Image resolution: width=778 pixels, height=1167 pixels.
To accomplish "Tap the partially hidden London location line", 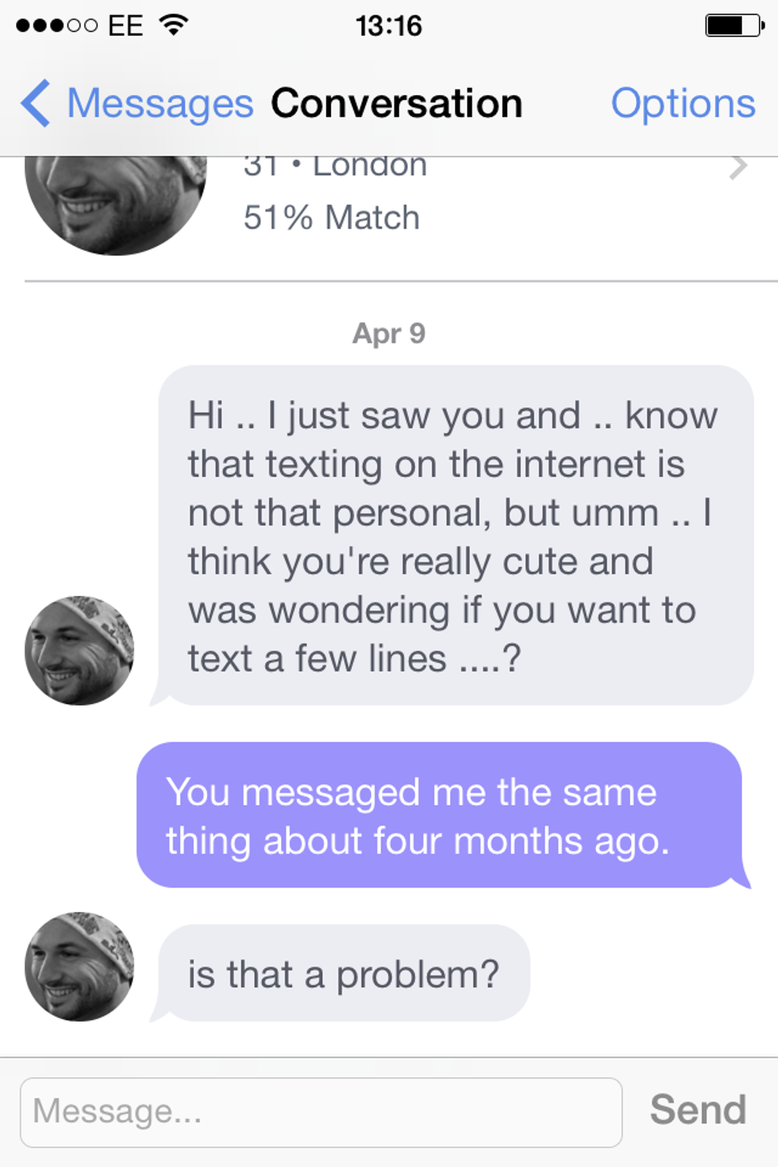I will 335,168.
